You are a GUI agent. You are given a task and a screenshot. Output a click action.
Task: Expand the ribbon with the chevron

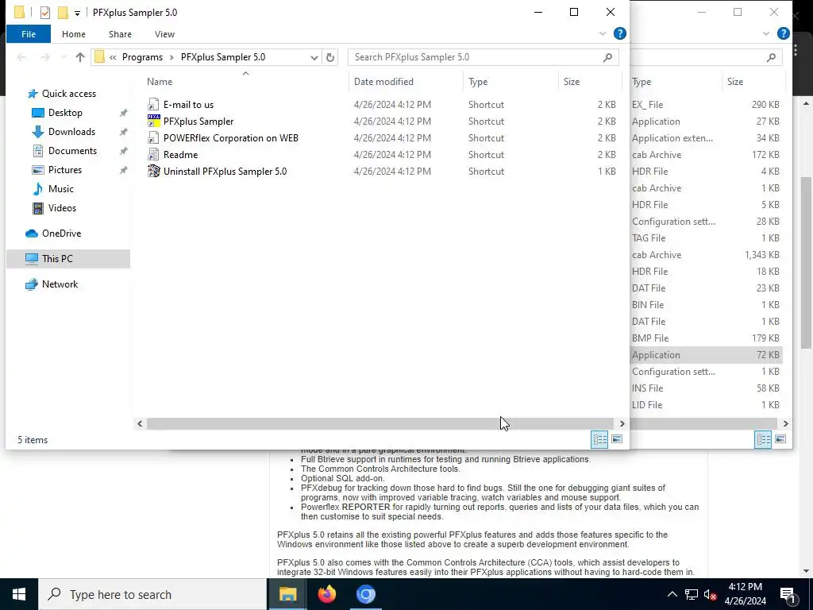pyautogui.click(x=603, y=33)
